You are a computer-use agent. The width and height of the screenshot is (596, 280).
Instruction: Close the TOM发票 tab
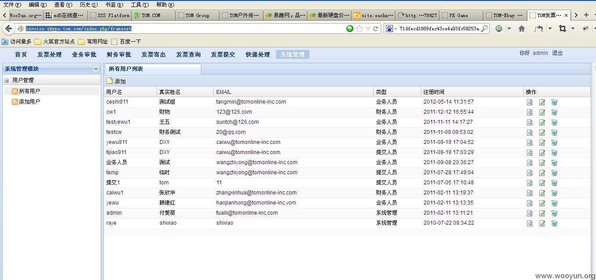(566, 15)
